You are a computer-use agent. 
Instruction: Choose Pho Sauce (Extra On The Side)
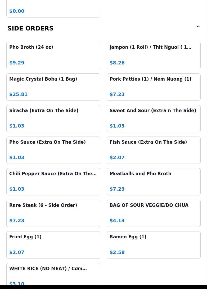point(53,150)
